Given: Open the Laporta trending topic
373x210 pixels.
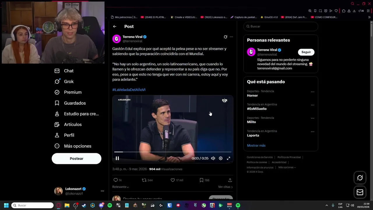Looking at the screenshot, I should tap(253, 135).
